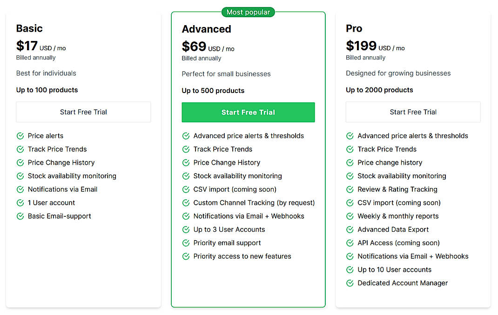Select the checkmark icon beside Advanced price alerts & thresholds
The height and width of the screenshot is (315, 498).
pyautogui.click(x=186, y=136)
